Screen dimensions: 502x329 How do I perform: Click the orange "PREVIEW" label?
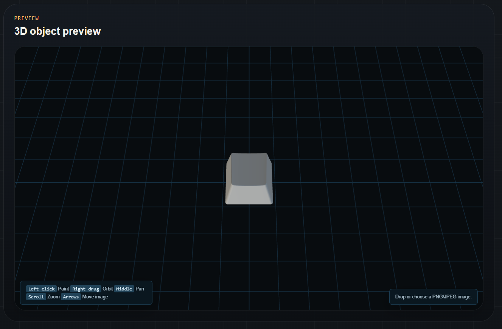(26, 18)
